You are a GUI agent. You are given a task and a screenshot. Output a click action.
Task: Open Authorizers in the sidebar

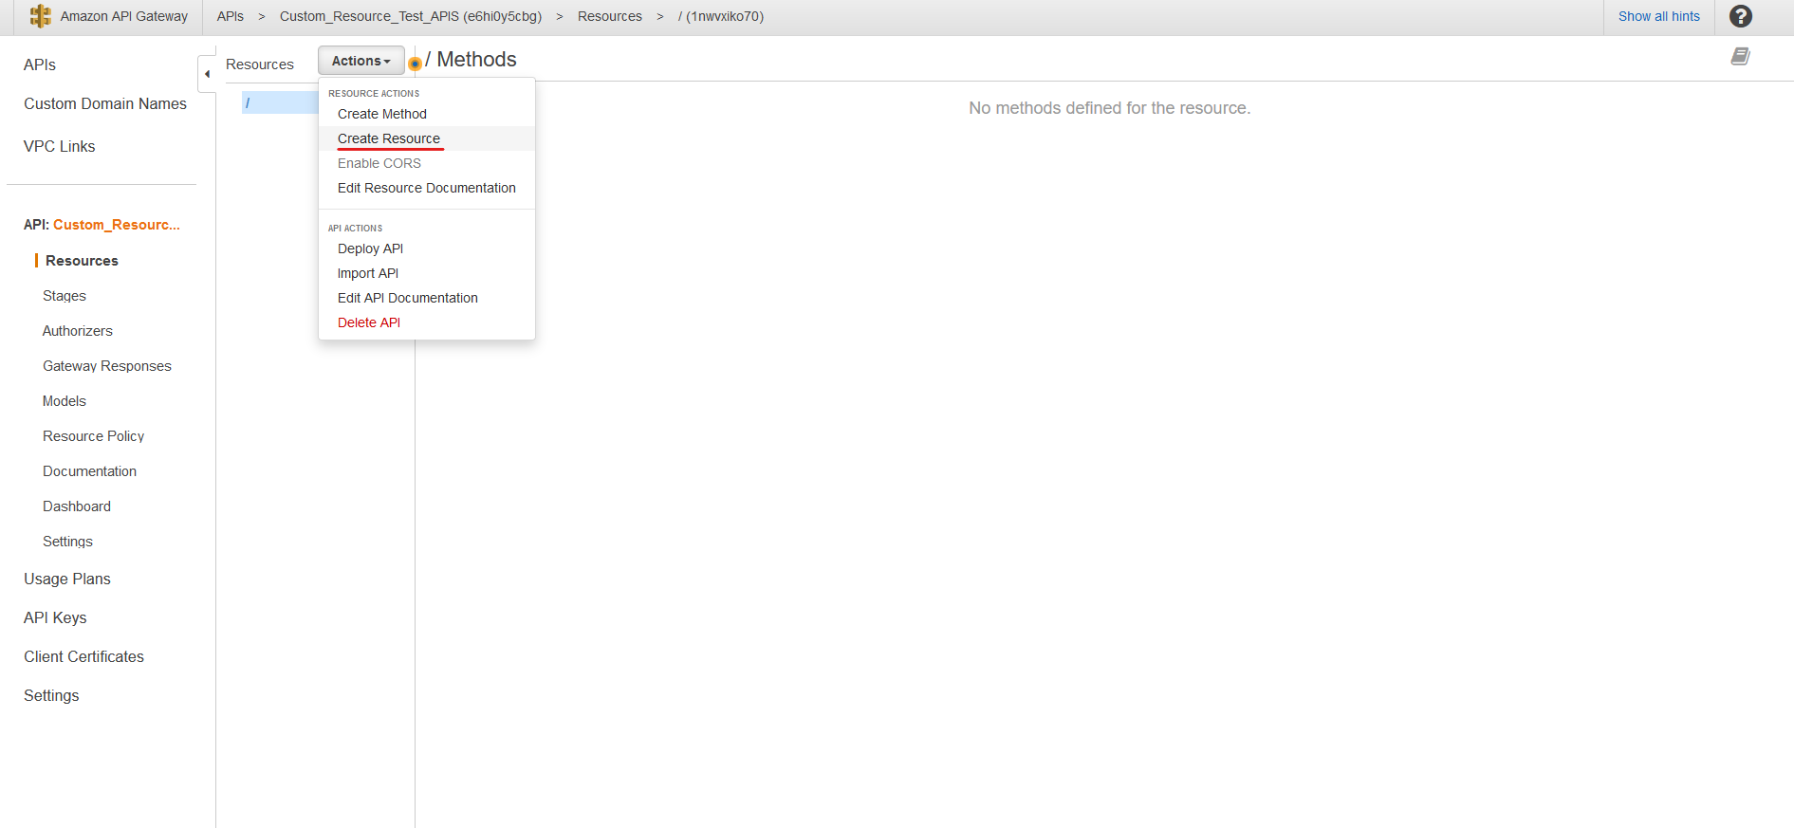point(78,331)
